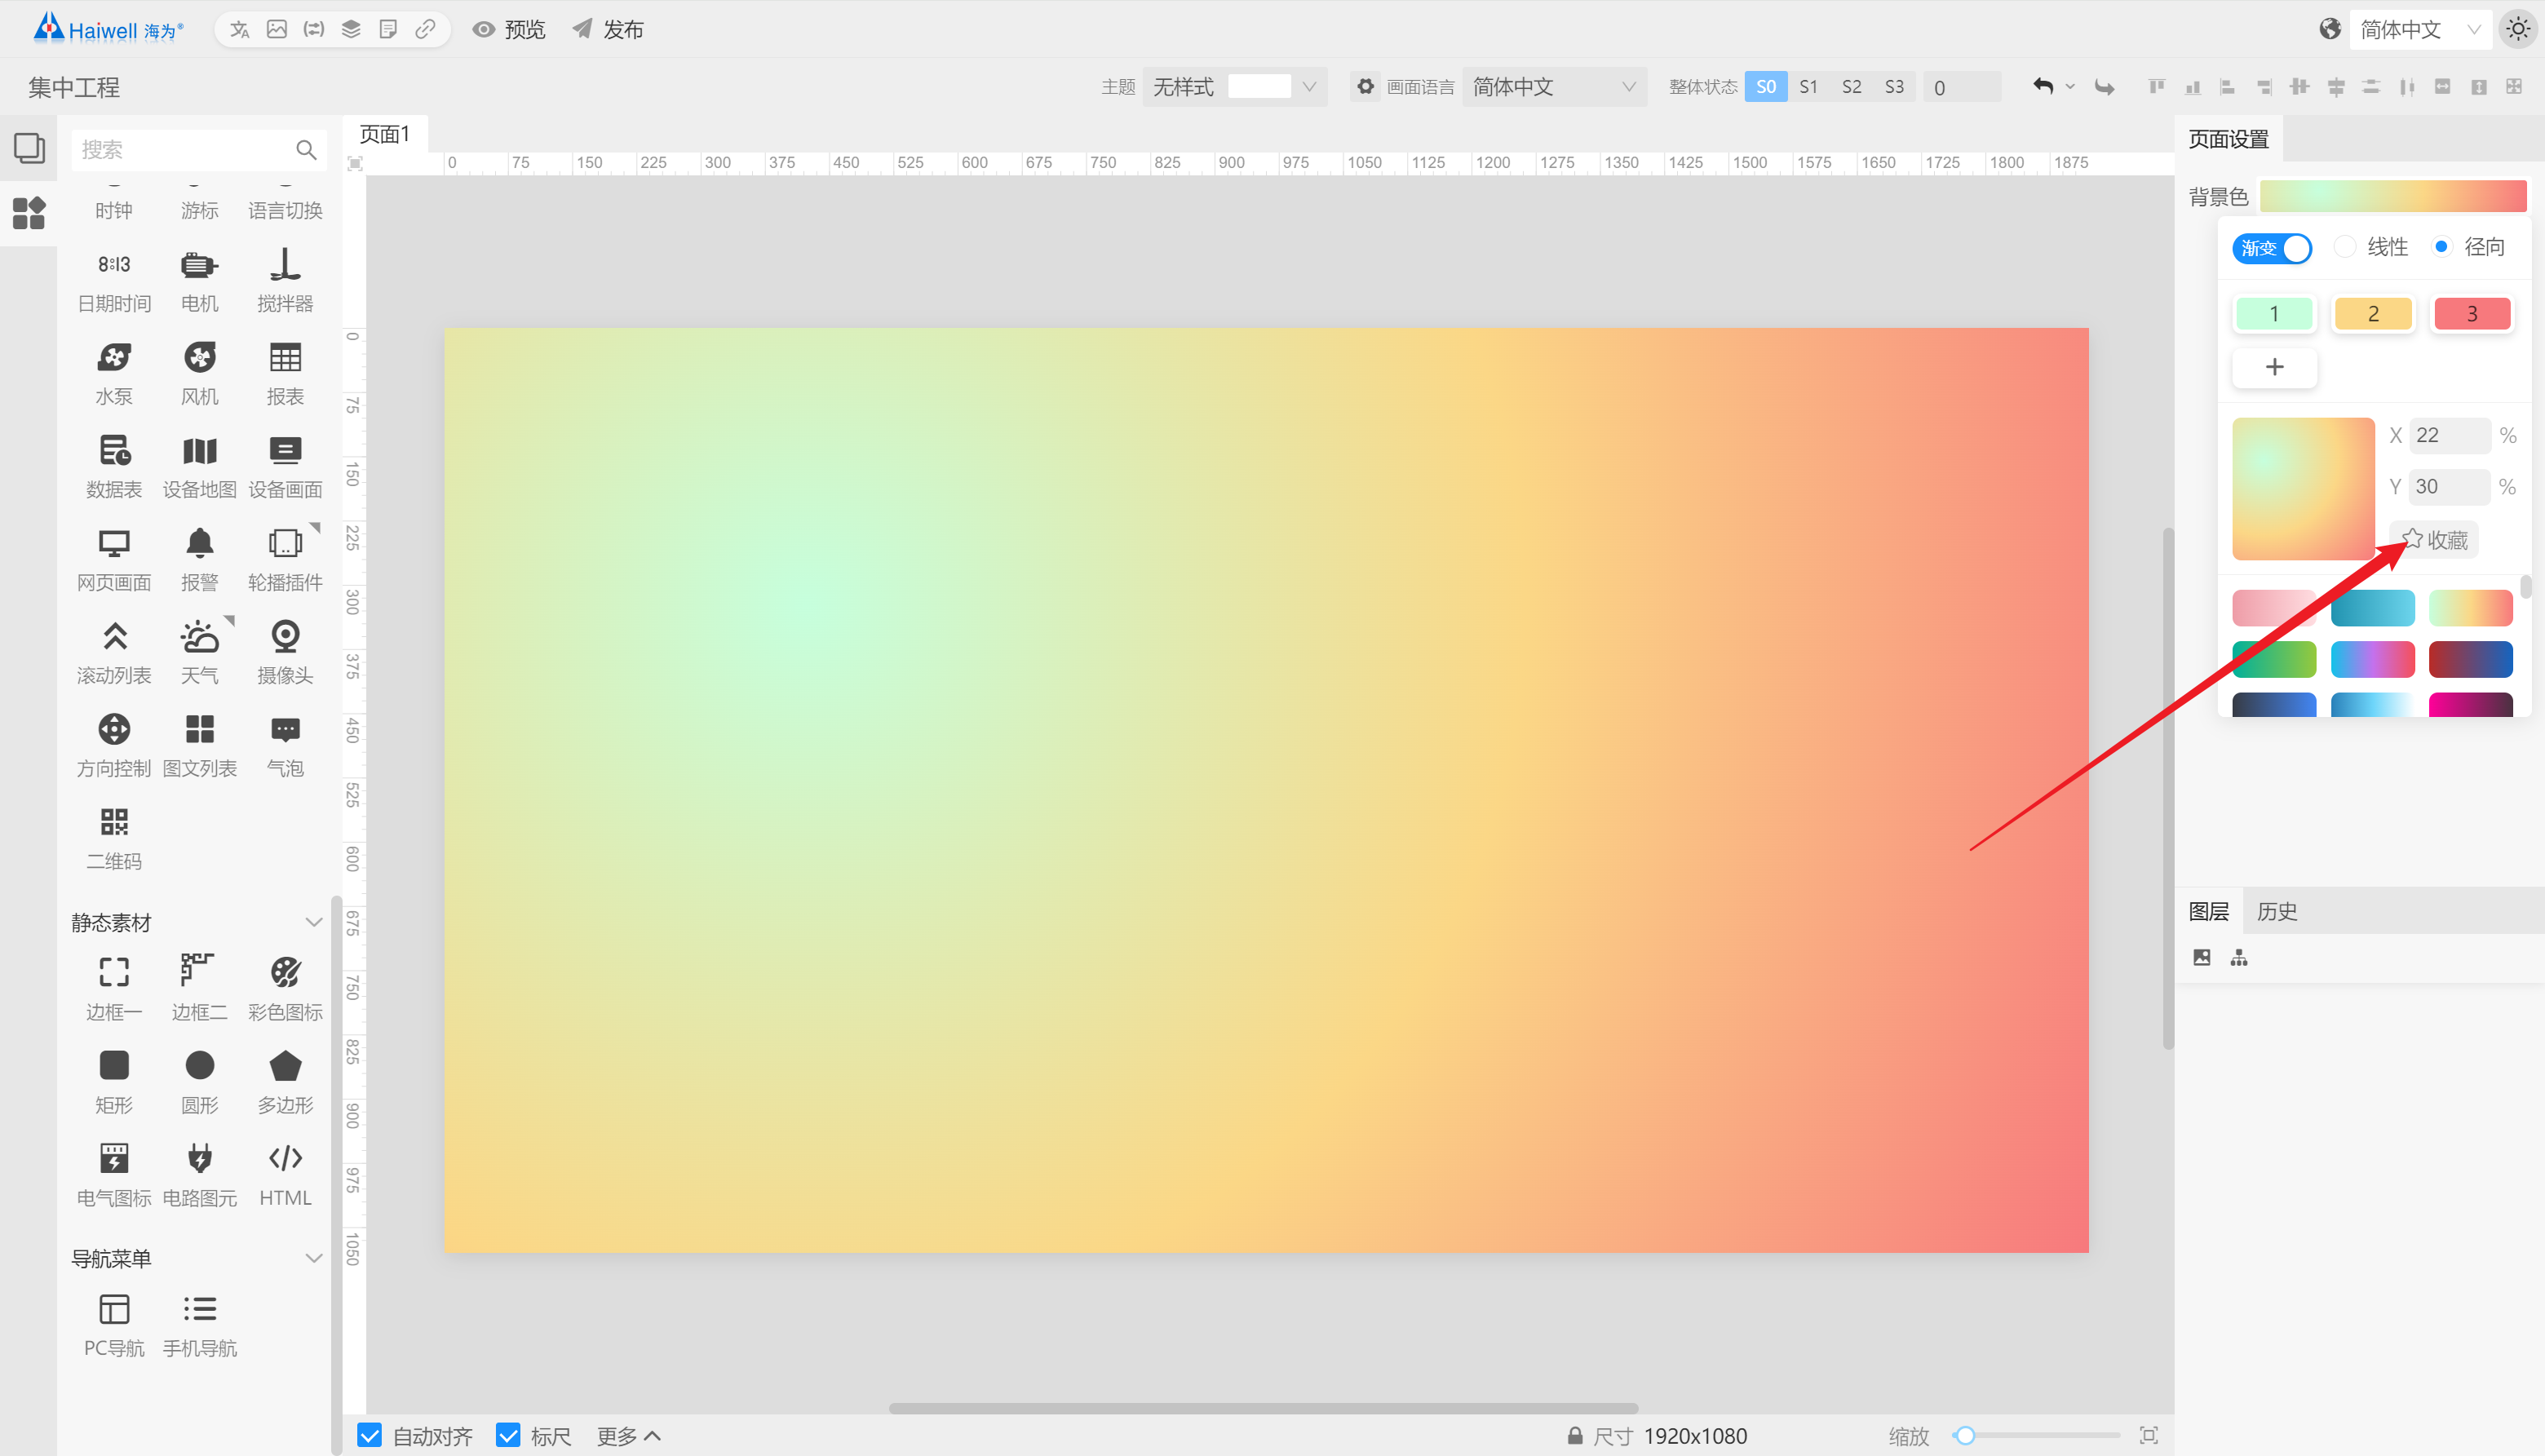Click the 缩放 zoom slider handle

pos(1965,1436)
